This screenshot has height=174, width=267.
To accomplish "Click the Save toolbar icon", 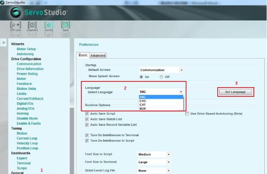I will [65, 26].
